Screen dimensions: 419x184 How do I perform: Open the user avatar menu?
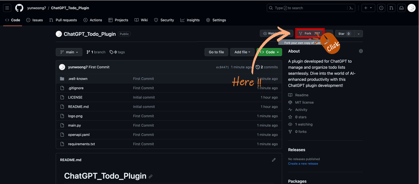point(412,8)
